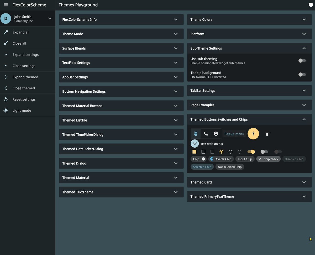Expand Themed Dialog panel
The image size is (315, 255).
coord(121,163)
